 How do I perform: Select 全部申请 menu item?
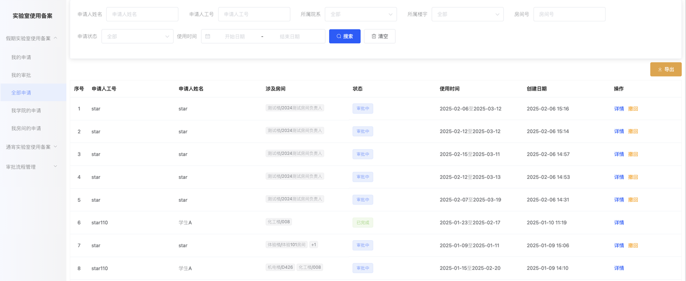click(x=33, y=93)
